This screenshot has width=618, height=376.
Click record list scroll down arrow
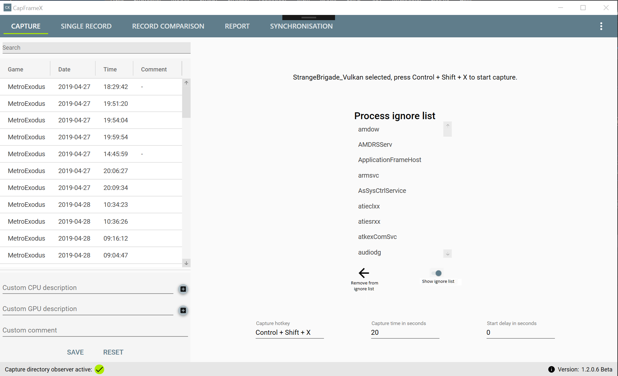[x=186, y=263]
